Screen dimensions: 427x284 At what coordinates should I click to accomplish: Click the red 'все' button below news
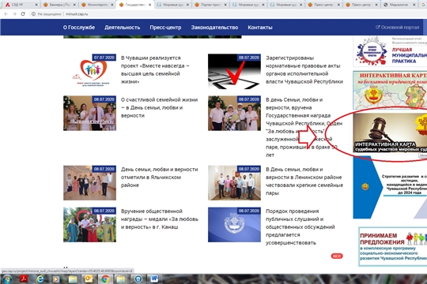pyautogui.click(x=337, y=256)
